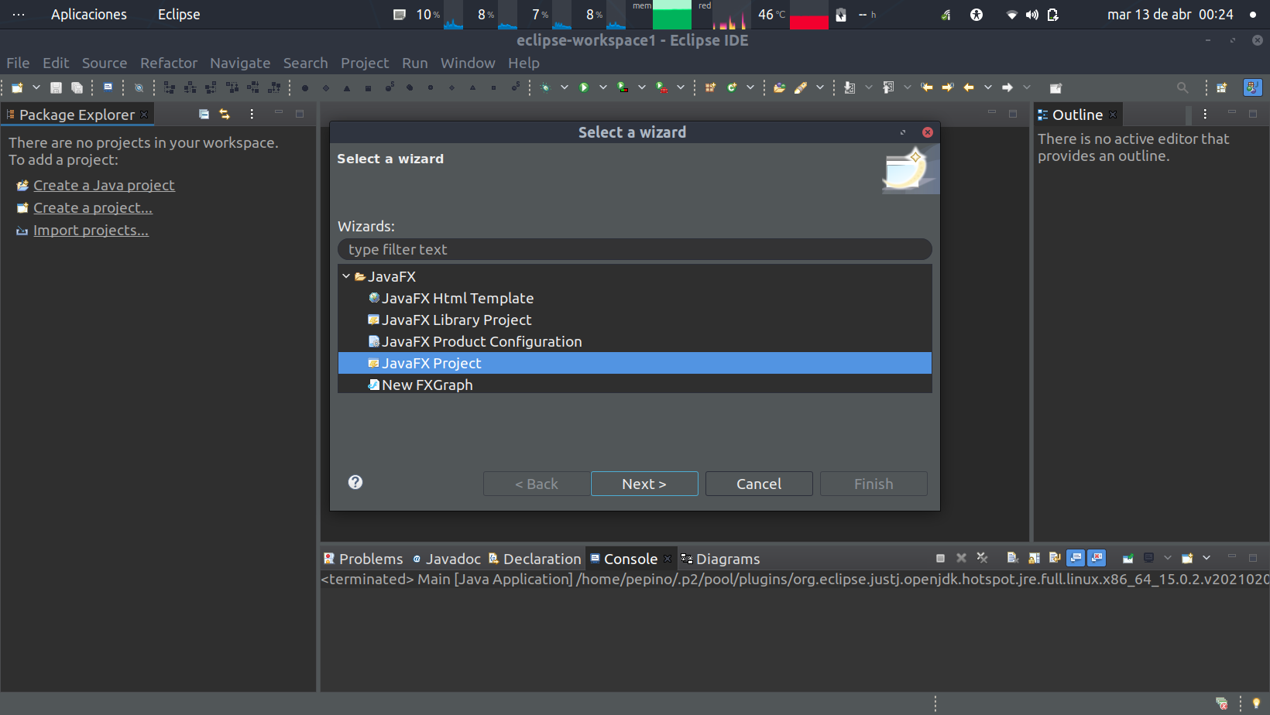The height and width of the screenshot is (715, 1270).
Task: Open the File menu
Action: click(18, 63)
